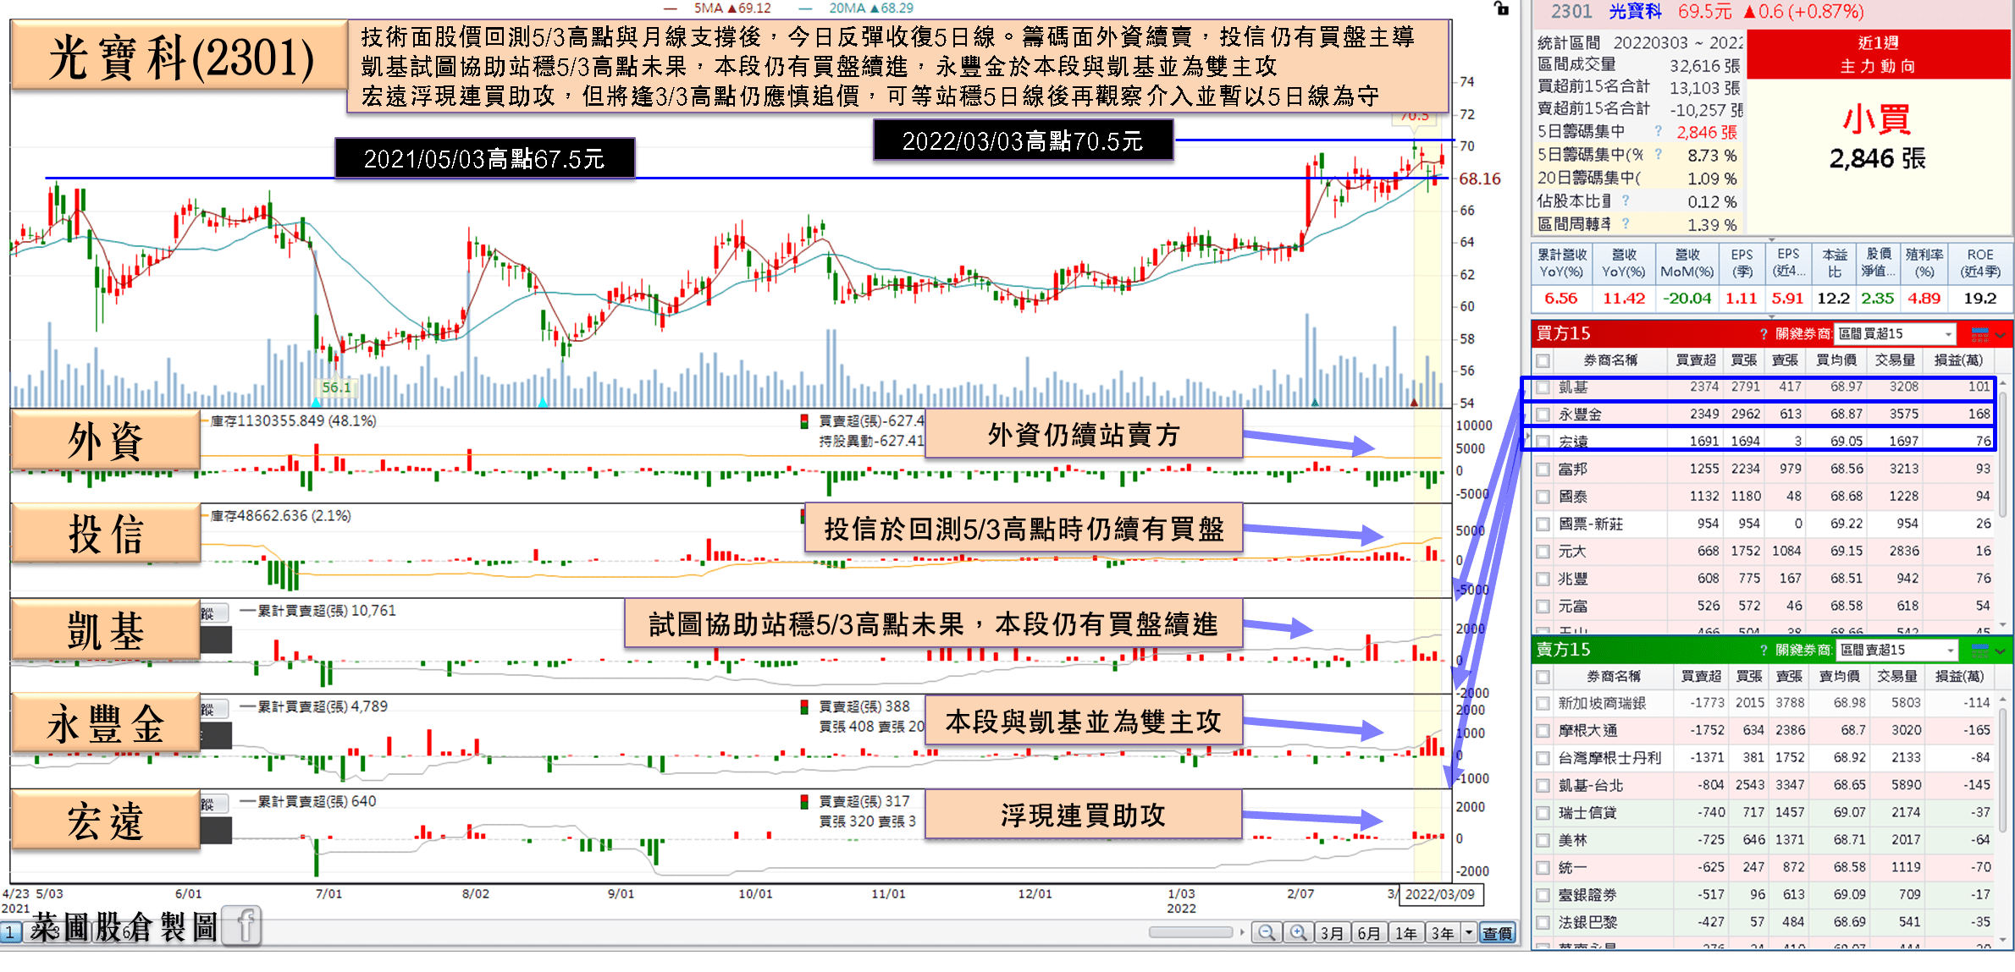Screen dimensions: 2015x972
Task: Check the 元大 broker row checkbox
Action: (x=1543, y=552)
